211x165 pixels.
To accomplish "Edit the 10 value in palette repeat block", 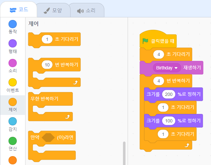I will point(47,65).
